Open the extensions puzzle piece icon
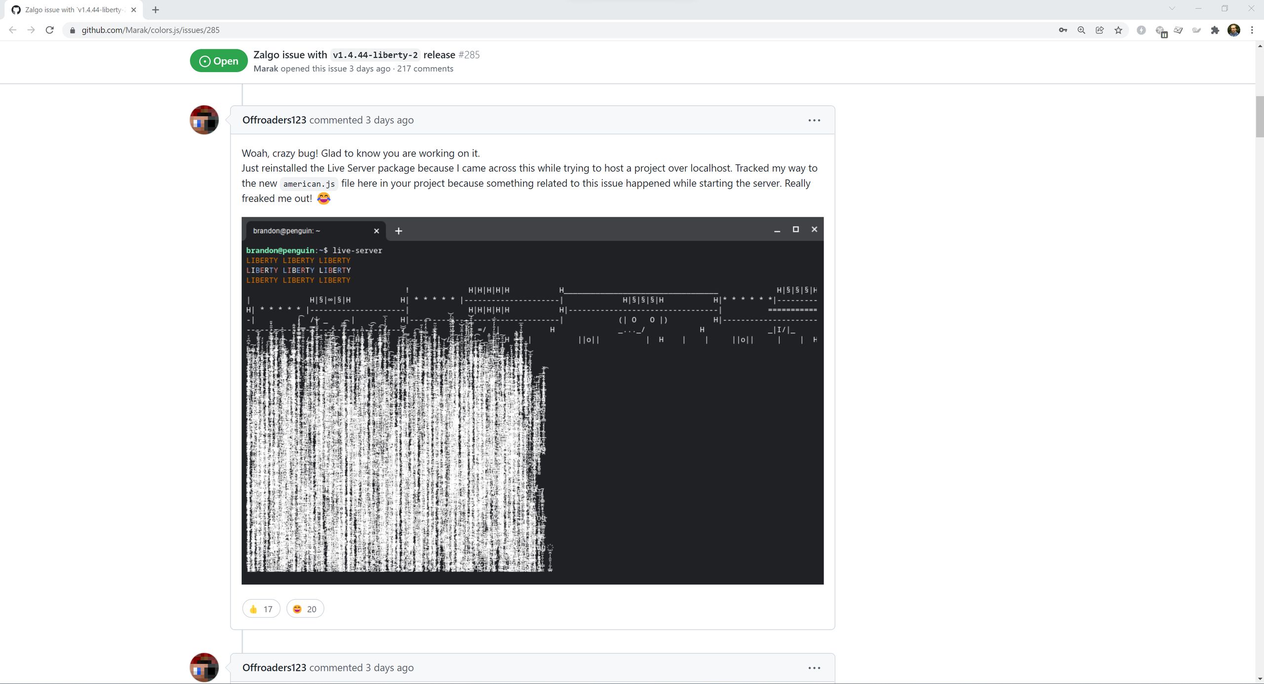Screen dimensions: 1264x684 pos(1215,30)
